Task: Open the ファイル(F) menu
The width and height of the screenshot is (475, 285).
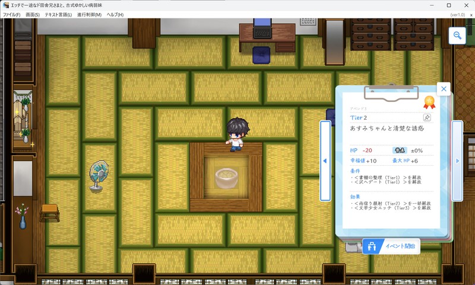Action: click(x=11, y=14)
